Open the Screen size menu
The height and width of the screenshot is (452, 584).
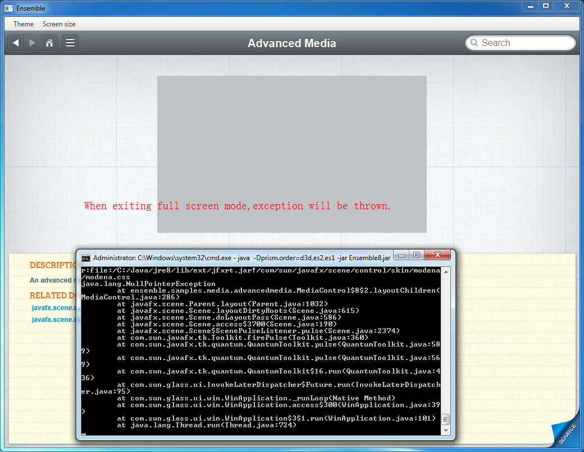click(x=59, y=24)
